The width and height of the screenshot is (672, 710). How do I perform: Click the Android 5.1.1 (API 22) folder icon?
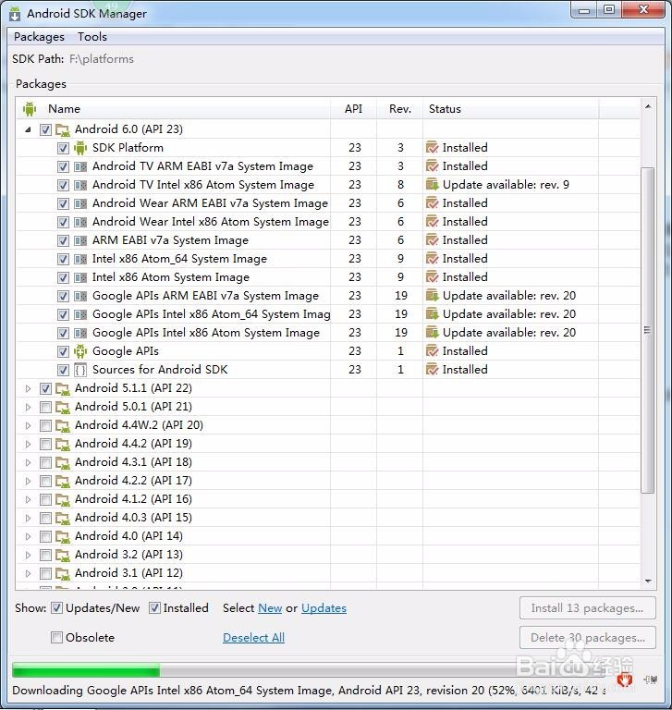tap(63, 388)
